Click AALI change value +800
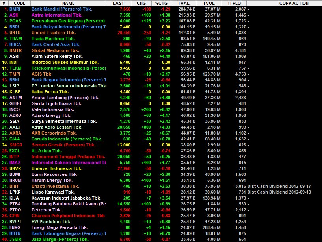 point(146,127)
